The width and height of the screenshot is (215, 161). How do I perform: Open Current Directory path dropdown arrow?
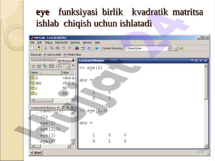pyautogui.click(x=170, y=48)
